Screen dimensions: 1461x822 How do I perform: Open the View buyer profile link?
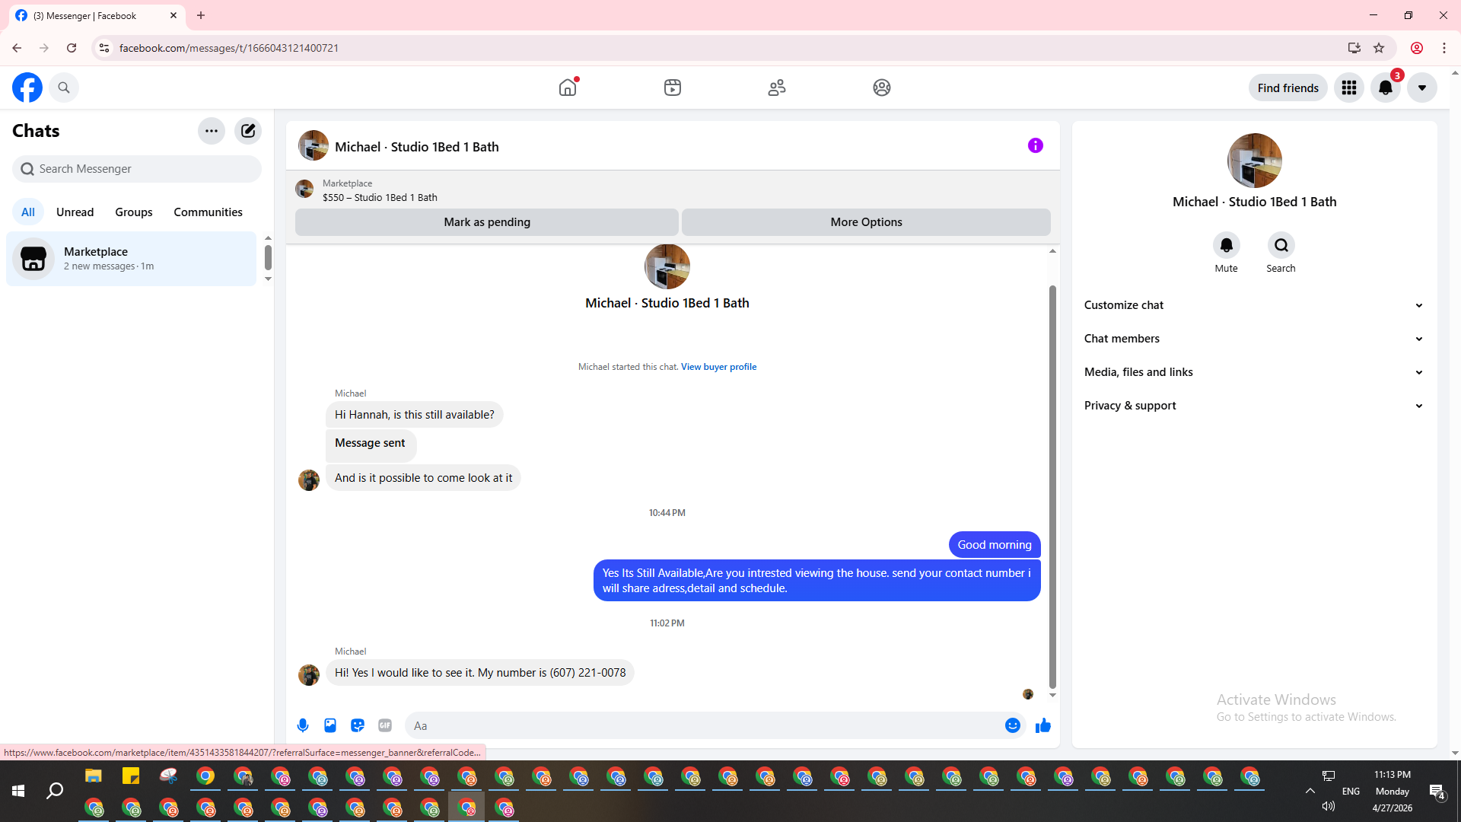coord(718,367)
